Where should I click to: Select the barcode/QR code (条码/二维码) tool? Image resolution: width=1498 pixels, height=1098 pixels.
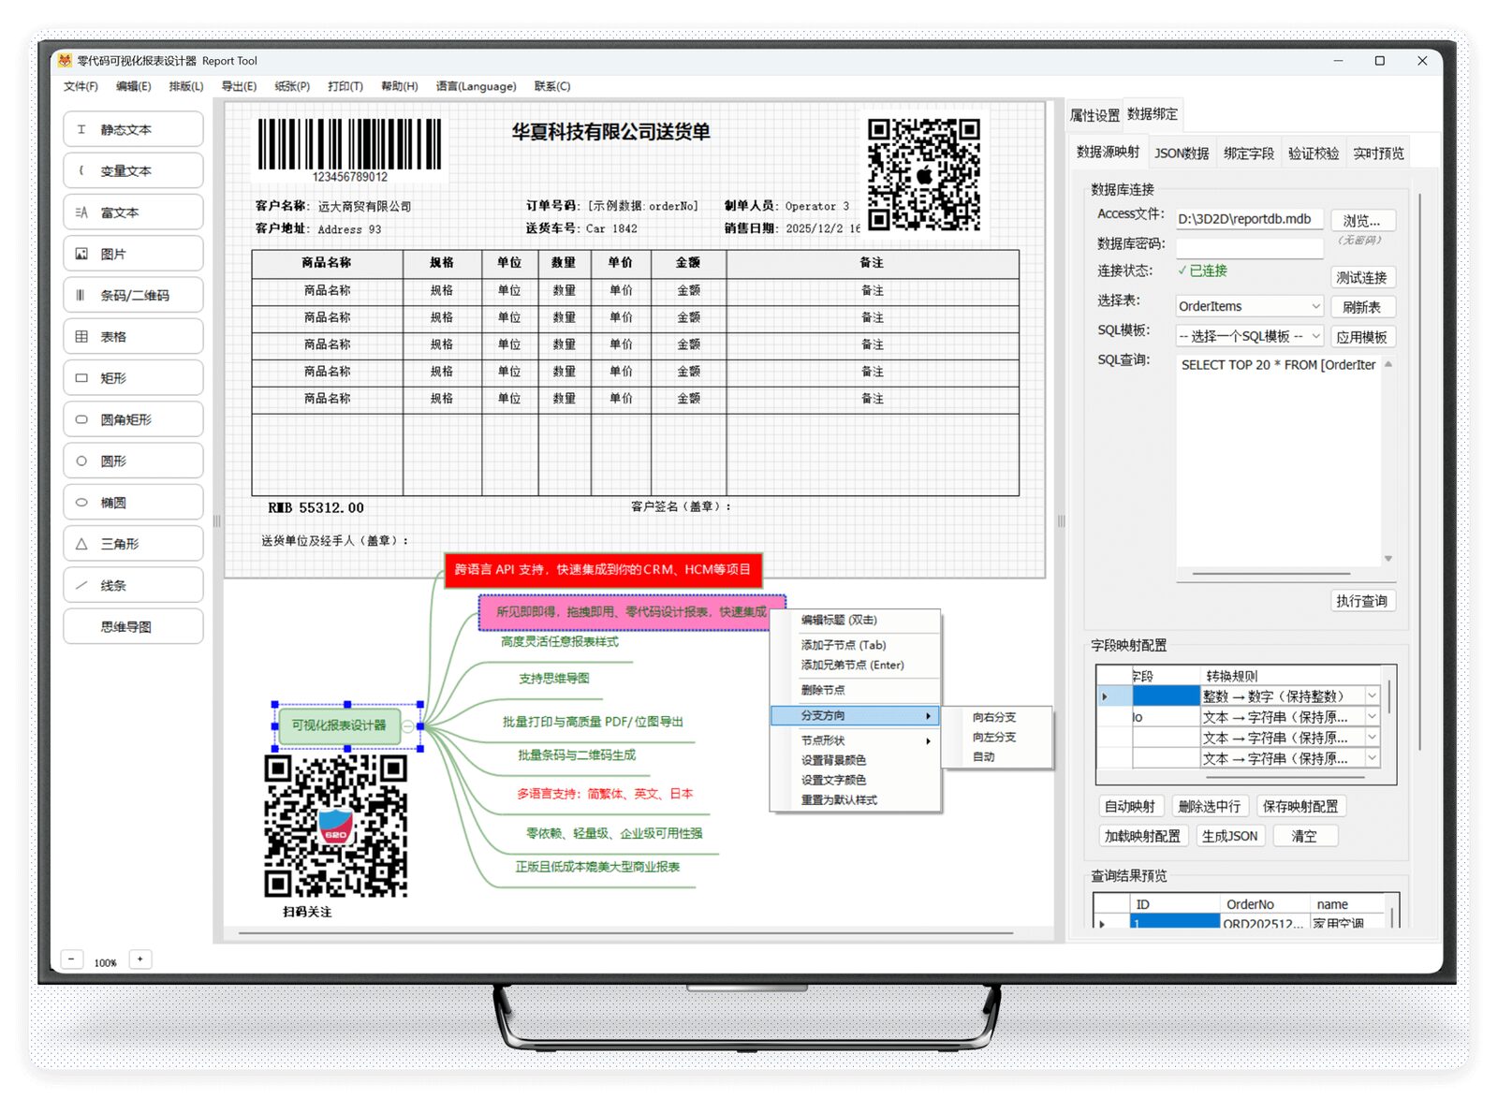pyautogui.click(x=133, y=295)
